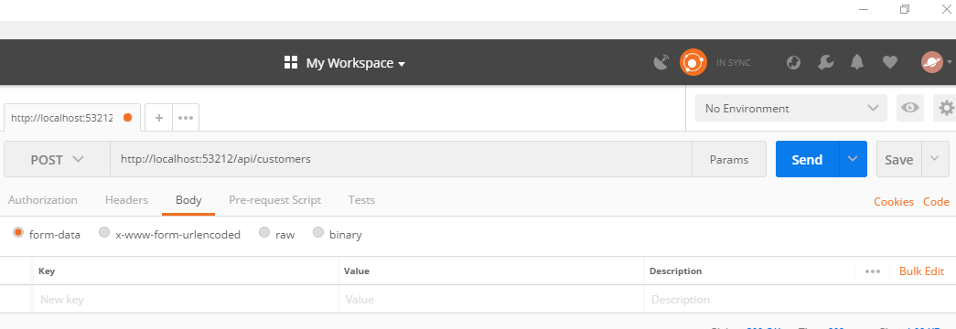Screen dimensions: 956x329
Task: Open the browse globe icon
Action: pyautogui.click(x=793, y=62)
